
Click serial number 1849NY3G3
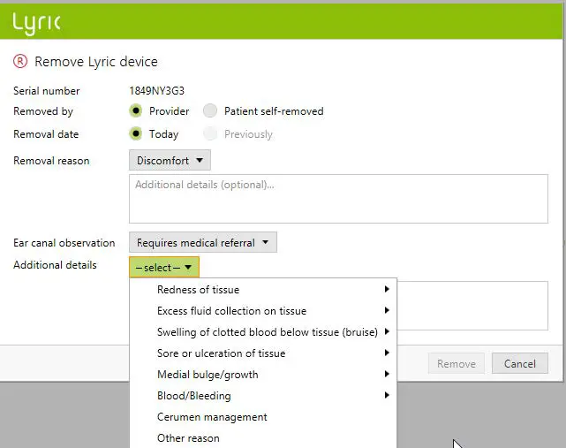(156, 90)
